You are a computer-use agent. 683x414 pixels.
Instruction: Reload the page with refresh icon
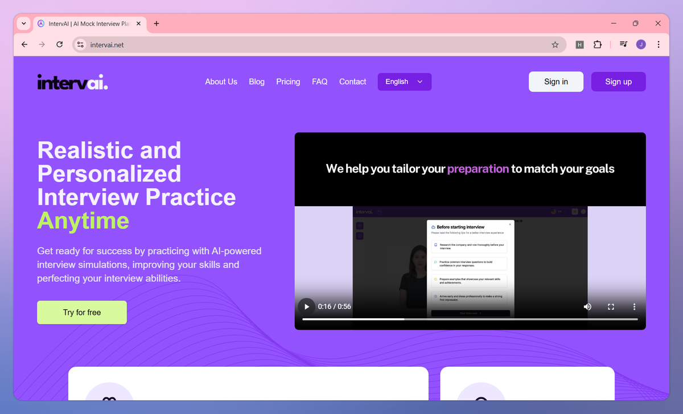tap(59, 44)
